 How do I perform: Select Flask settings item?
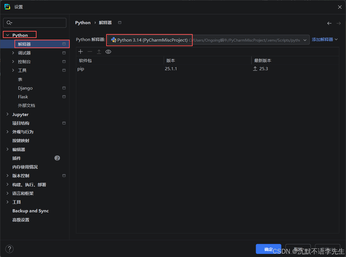(x=23, y=97)
